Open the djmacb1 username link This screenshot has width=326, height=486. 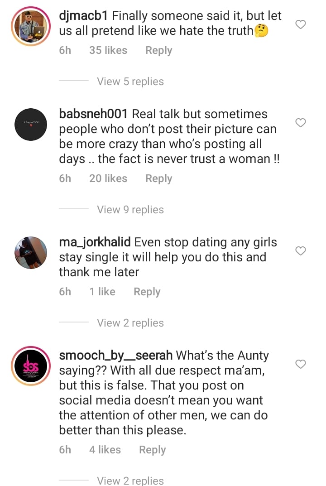click(83, 16)
